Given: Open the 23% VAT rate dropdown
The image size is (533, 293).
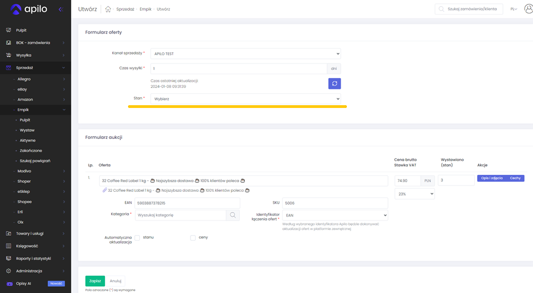Looking at the screenshot, I should (414, 194).
